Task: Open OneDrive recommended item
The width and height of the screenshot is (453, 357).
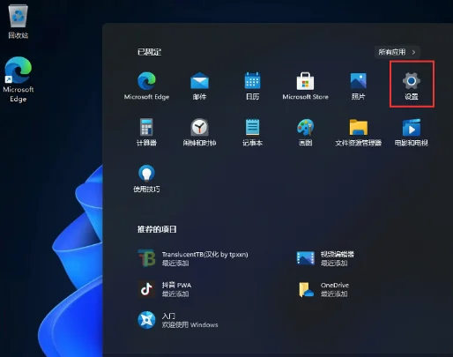Action: [323, 289]
